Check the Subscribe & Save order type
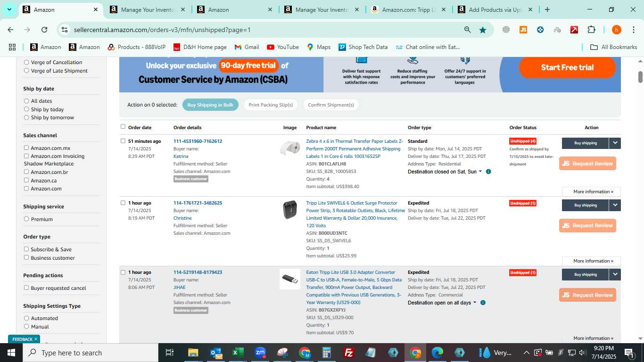This screenshot has width=644, height=362. click(26, 249)
